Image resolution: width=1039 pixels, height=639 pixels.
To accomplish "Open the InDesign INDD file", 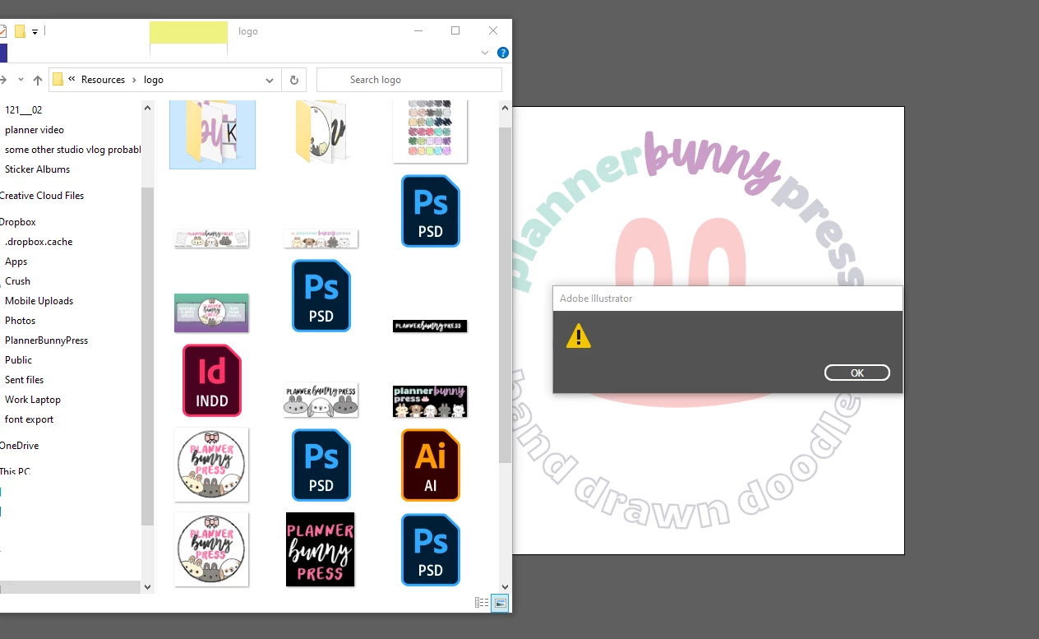I will (211, 381).
